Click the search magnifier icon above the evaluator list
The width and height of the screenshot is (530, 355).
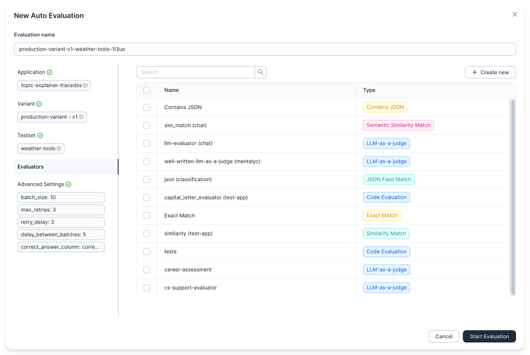260,72
